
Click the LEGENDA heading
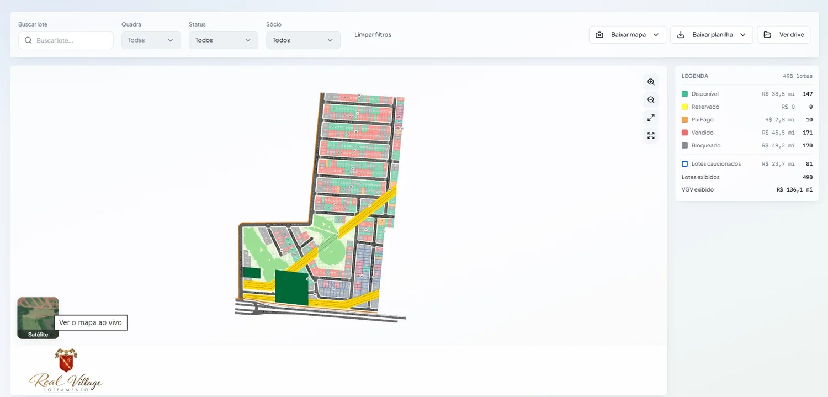click(x=695, y=76)
